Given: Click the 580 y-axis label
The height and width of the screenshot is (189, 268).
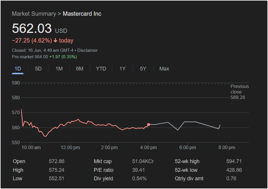Looking at the screenshot, I should tap(16, 98).
